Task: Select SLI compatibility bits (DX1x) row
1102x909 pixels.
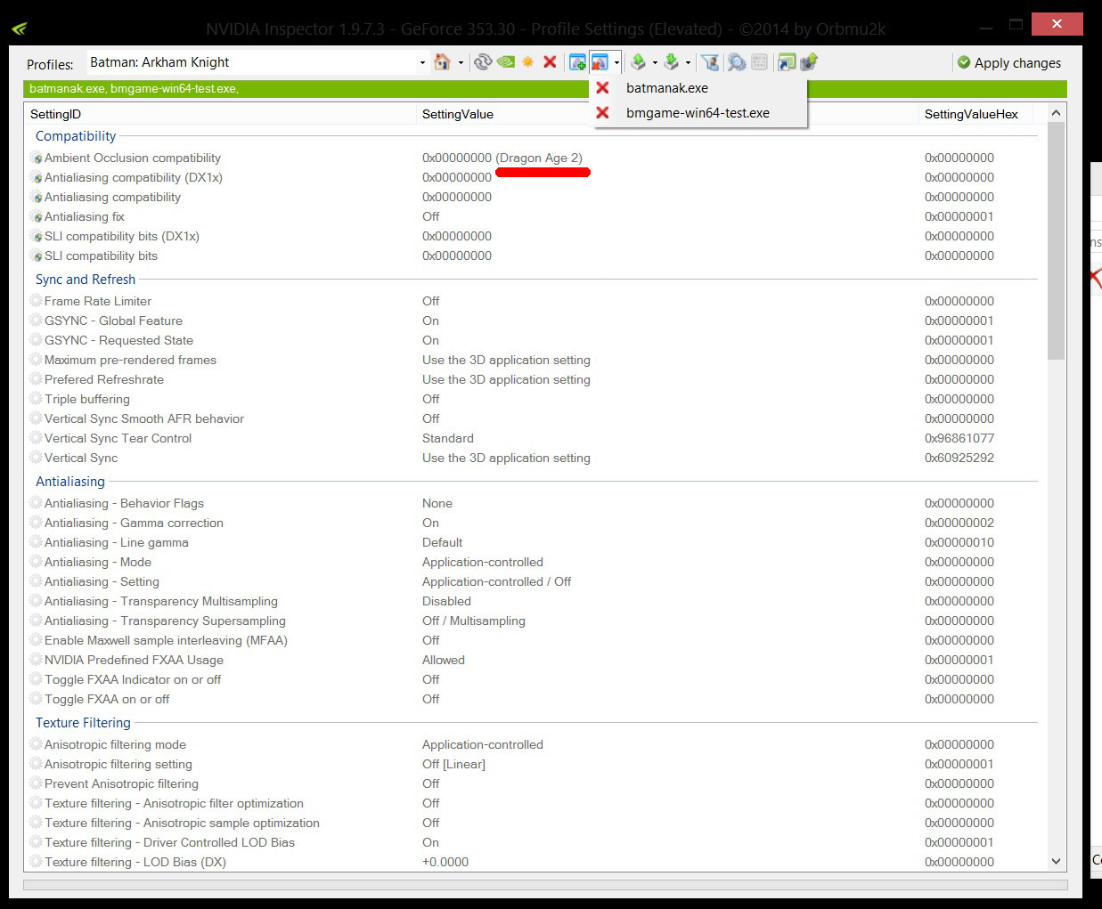Action: coord(535,236)
